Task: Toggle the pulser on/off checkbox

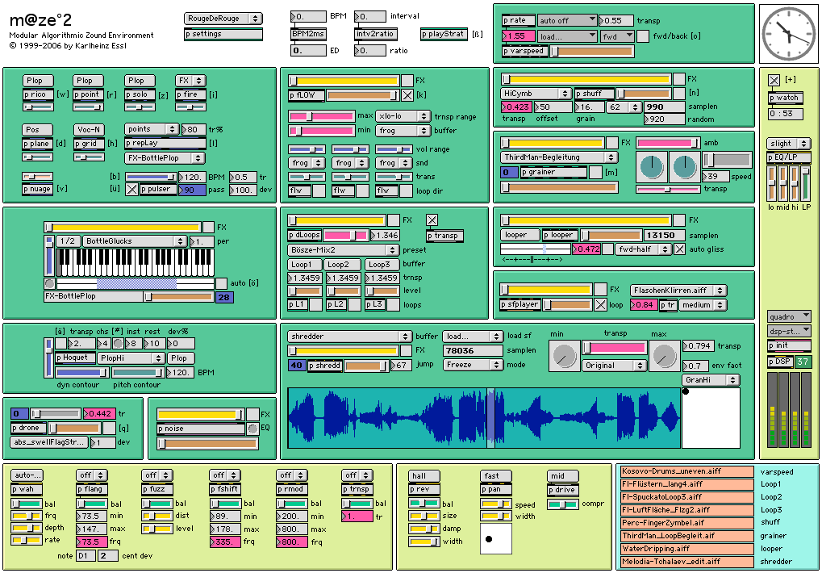Action: [x=132, y=189]
